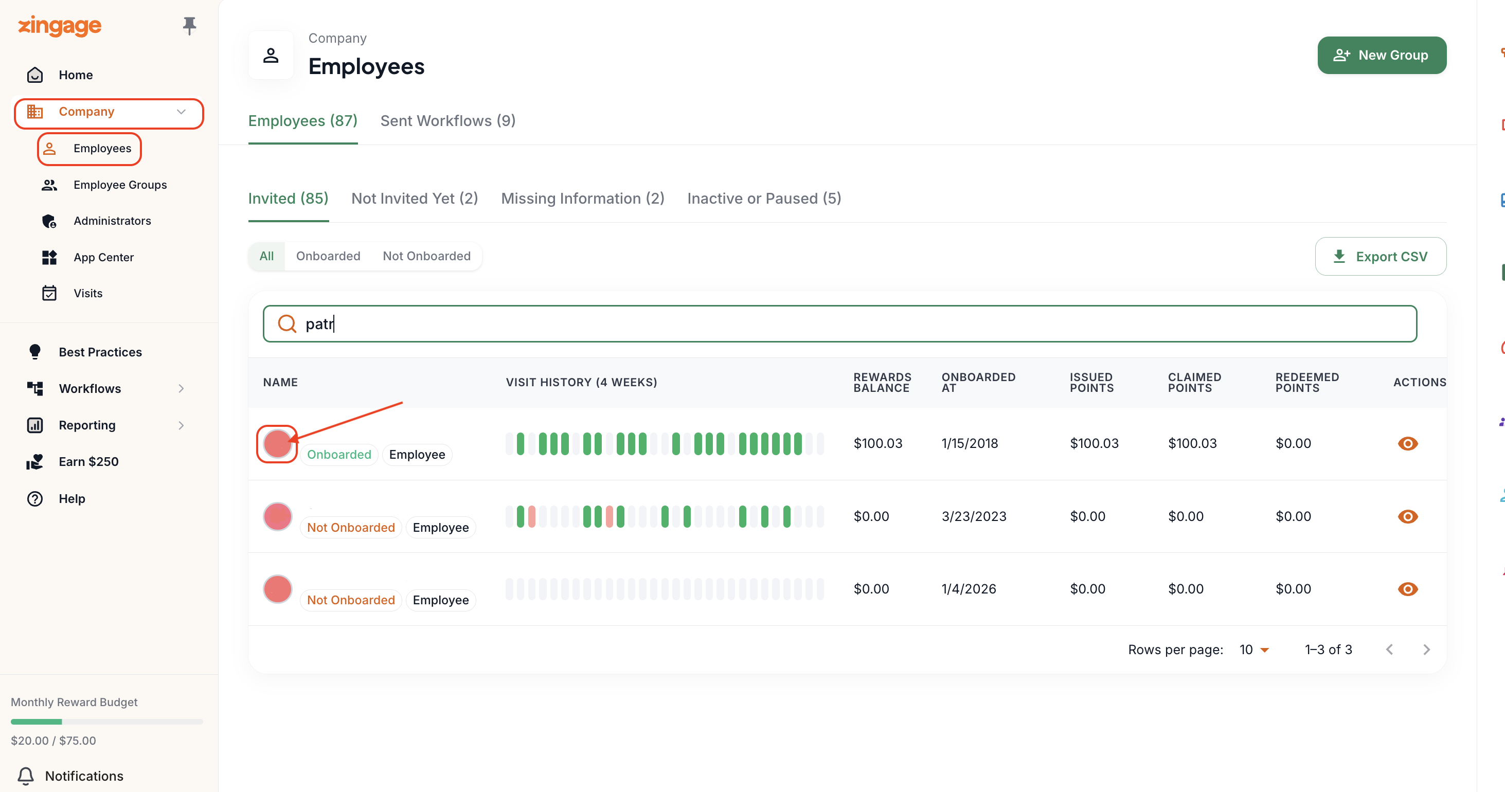Click the New Group button
This screenshot has height=792, width=1505.
(x=1382, y=56)
